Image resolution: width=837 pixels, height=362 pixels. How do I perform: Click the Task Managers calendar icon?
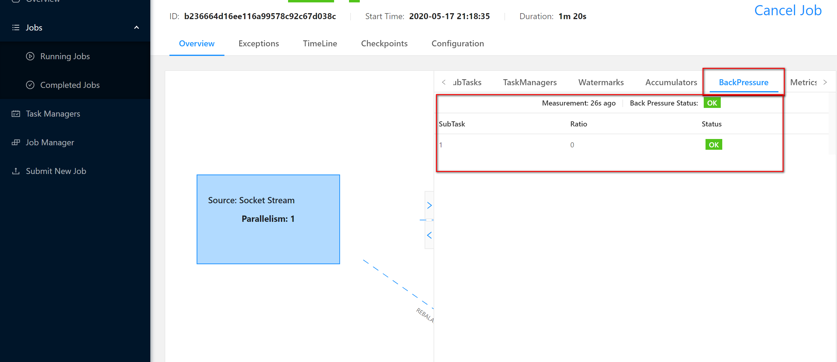[x=16, y=114]
